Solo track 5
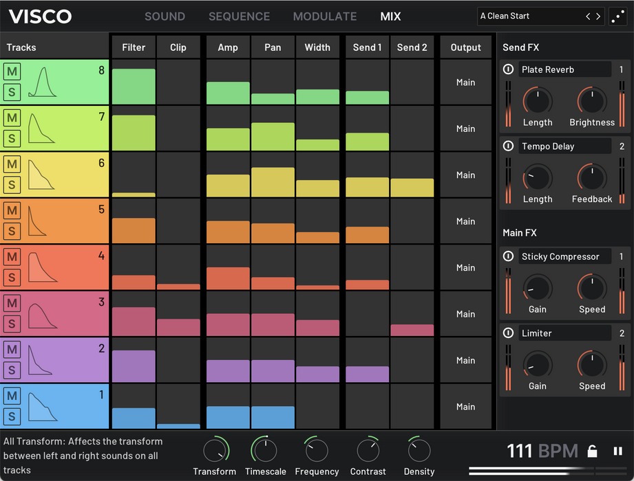634x481 pixels. coord(12,232)
